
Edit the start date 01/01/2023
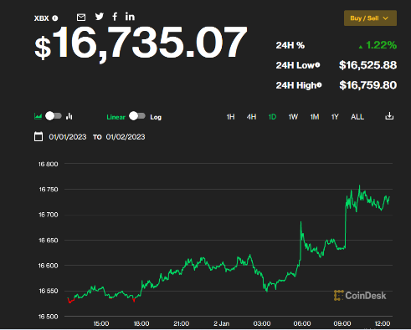[68, 137]
